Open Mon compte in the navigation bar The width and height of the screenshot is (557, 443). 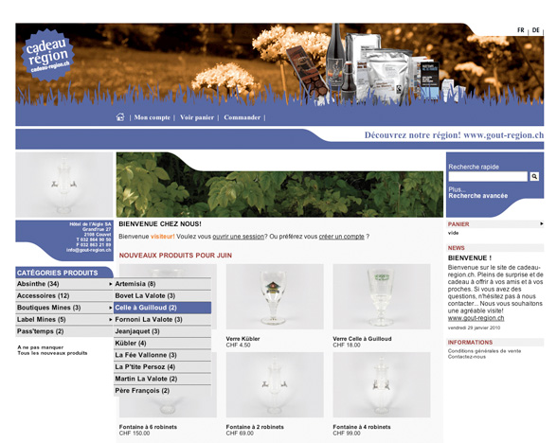click(x=152, y=117)
